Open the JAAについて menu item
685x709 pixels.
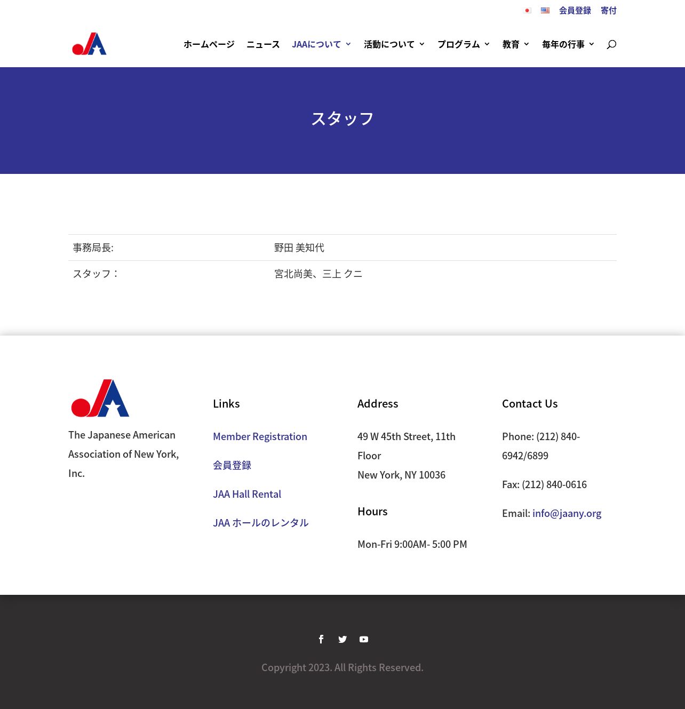(316, 44)
